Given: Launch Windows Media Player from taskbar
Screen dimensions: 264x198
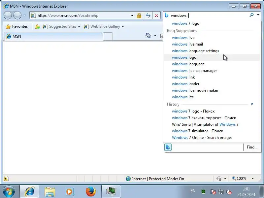Looking at the screenshot, I should tap(70, 192).
